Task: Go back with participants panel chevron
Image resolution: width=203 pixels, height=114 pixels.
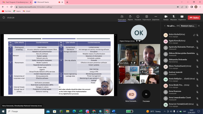Action: (165, 26)
